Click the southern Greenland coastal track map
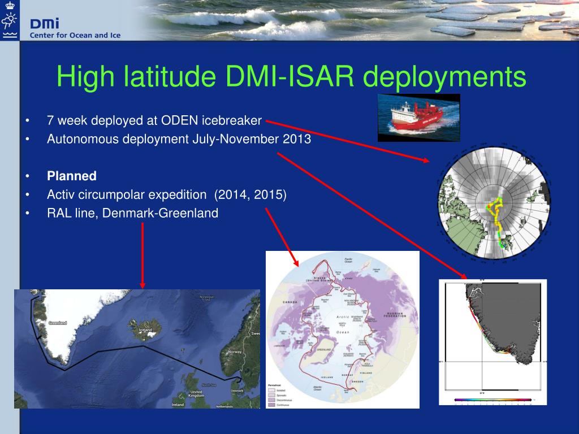The image size is (579, 434). [x=492, y=342]
